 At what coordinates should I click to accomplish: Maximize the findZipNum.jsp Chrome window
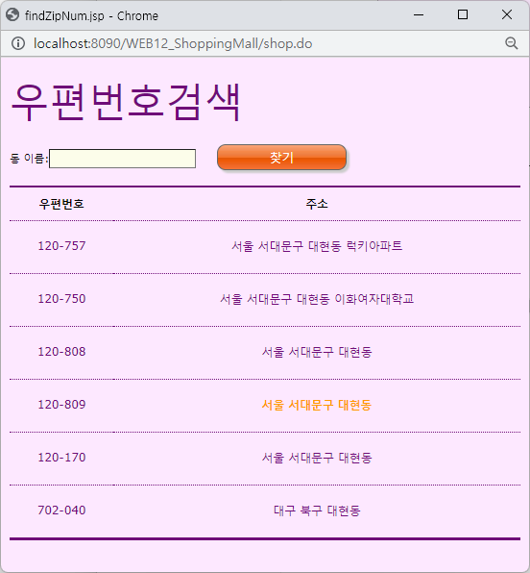pyautogui.click(x=463, y=15)
